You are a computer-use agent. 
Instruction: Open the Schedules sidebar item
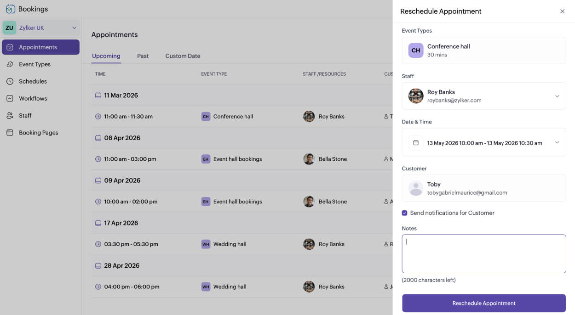[x=34, y=81]
